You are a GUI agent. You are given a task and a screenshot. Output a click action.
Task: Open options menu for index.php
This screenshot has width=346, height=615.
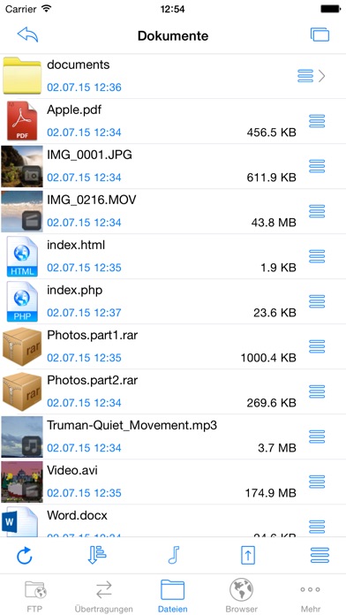click(317, 301)
